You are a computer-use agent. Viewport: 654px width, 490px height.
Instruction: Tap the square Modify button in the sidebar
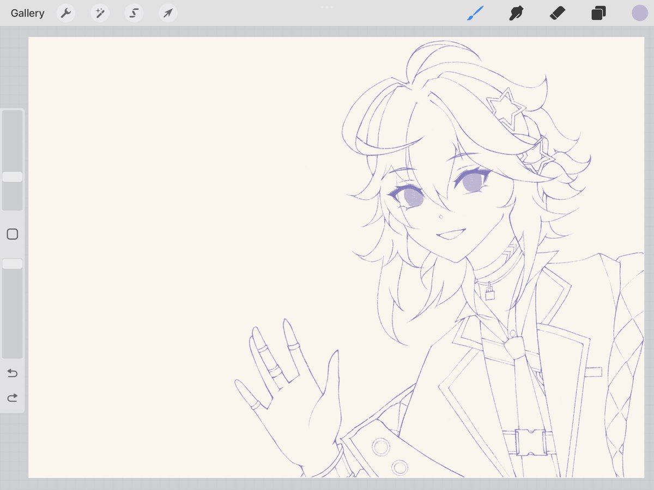12,234
